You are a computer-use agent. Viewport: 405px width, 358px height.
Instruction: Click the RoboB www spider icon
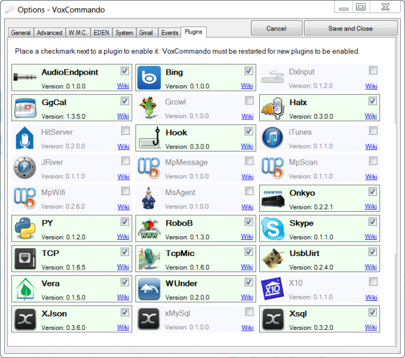click(149, 229)
